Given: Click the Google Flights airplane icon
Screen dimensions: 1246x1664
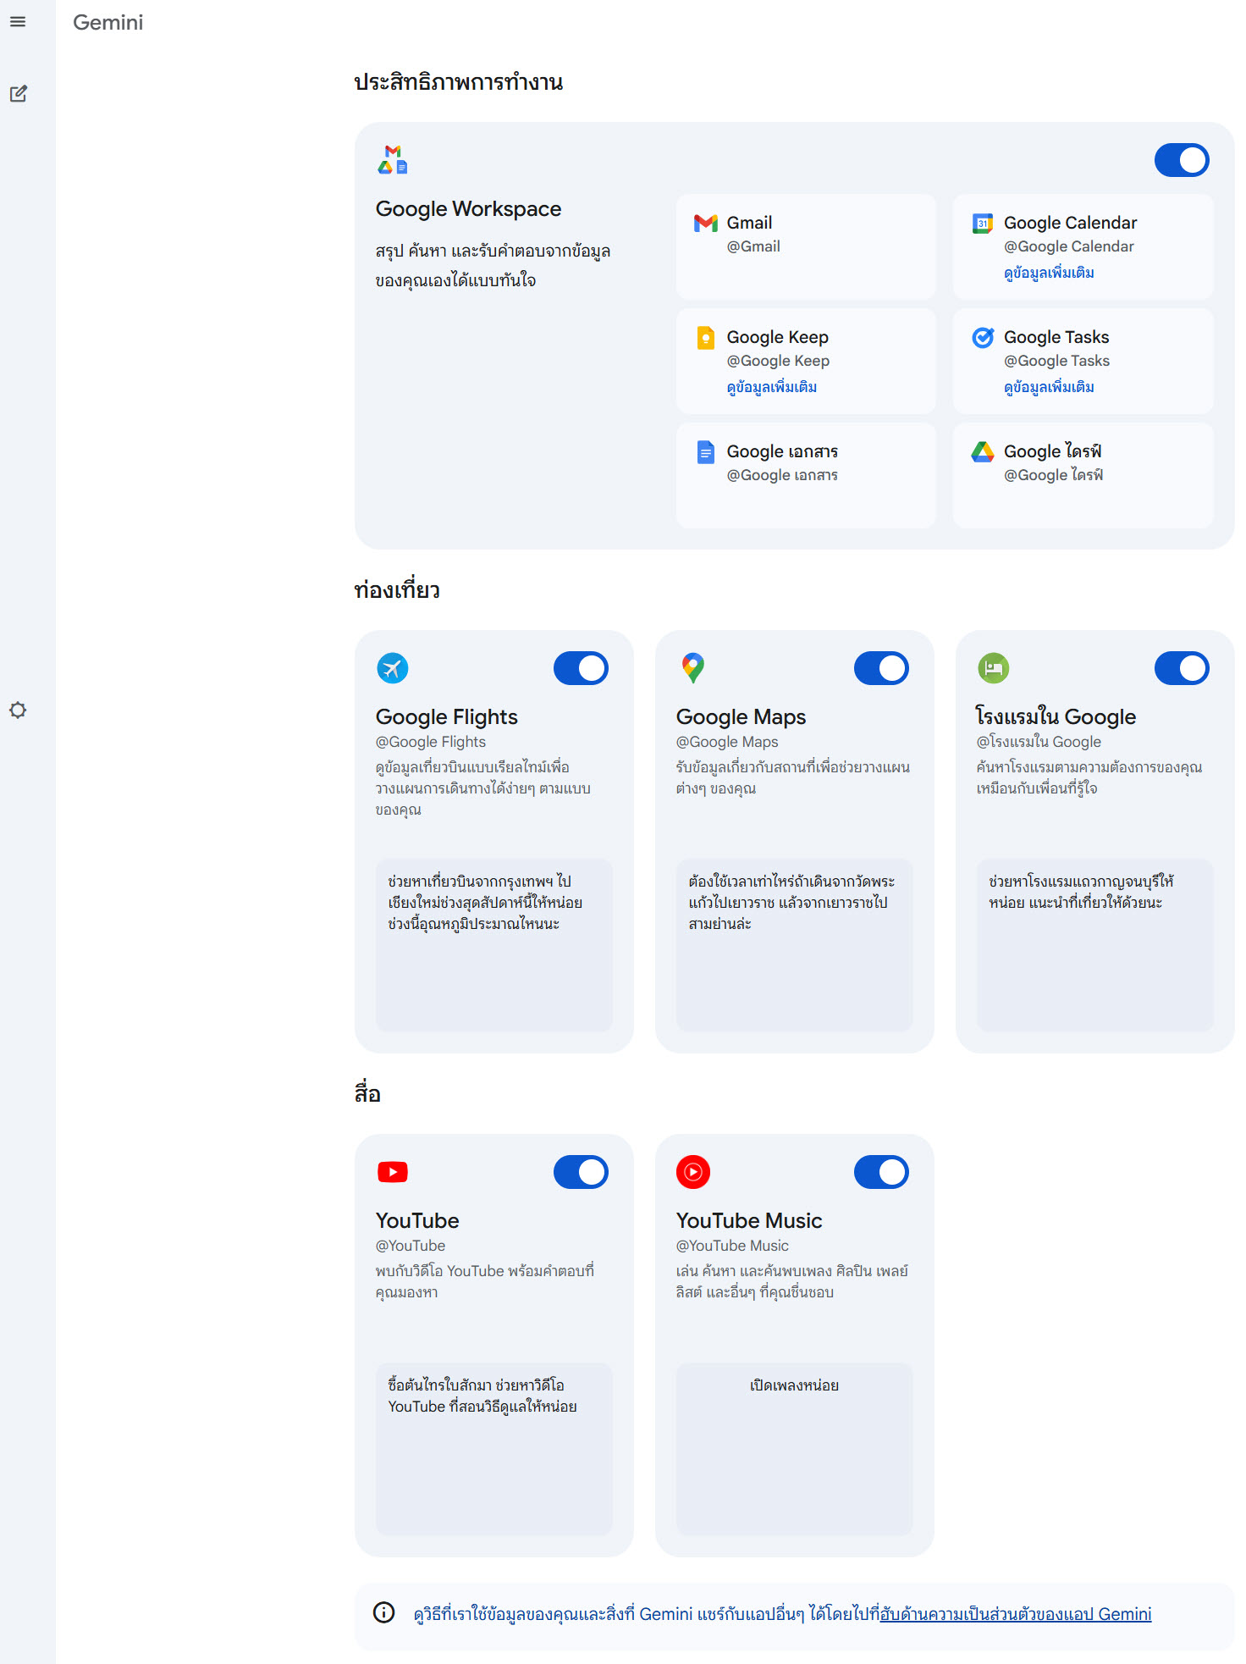Looking at the screenshot, I should point(393,668).
